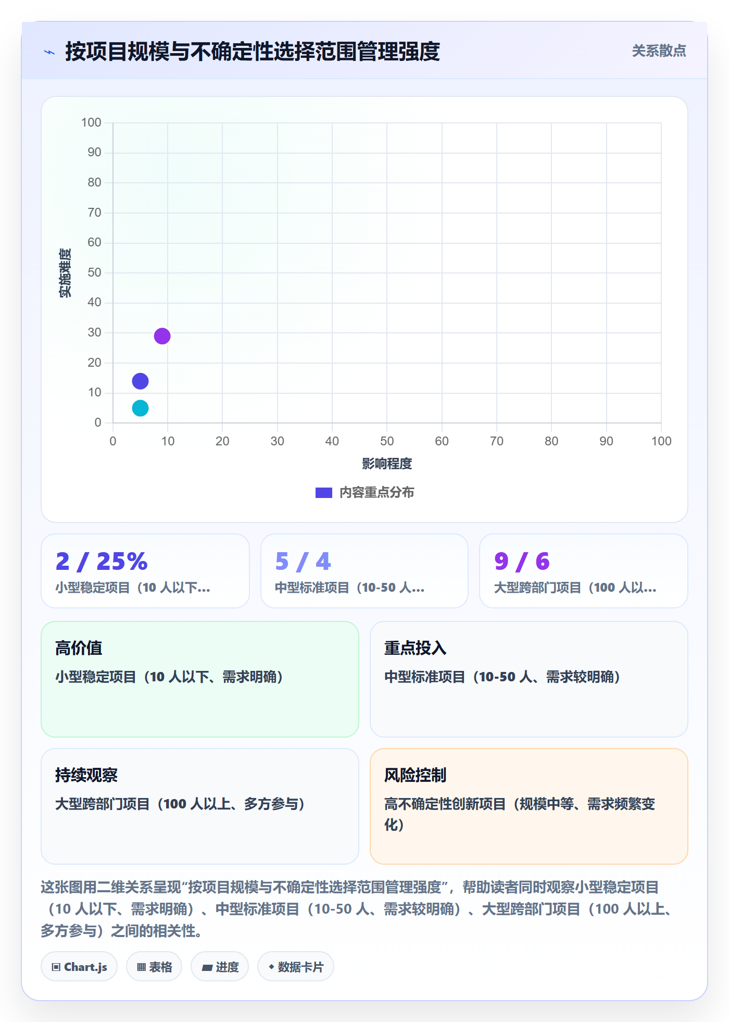Select the purple scatter point on the chart
This screenshot has height=1022, width=729.
tap(162, 336)
